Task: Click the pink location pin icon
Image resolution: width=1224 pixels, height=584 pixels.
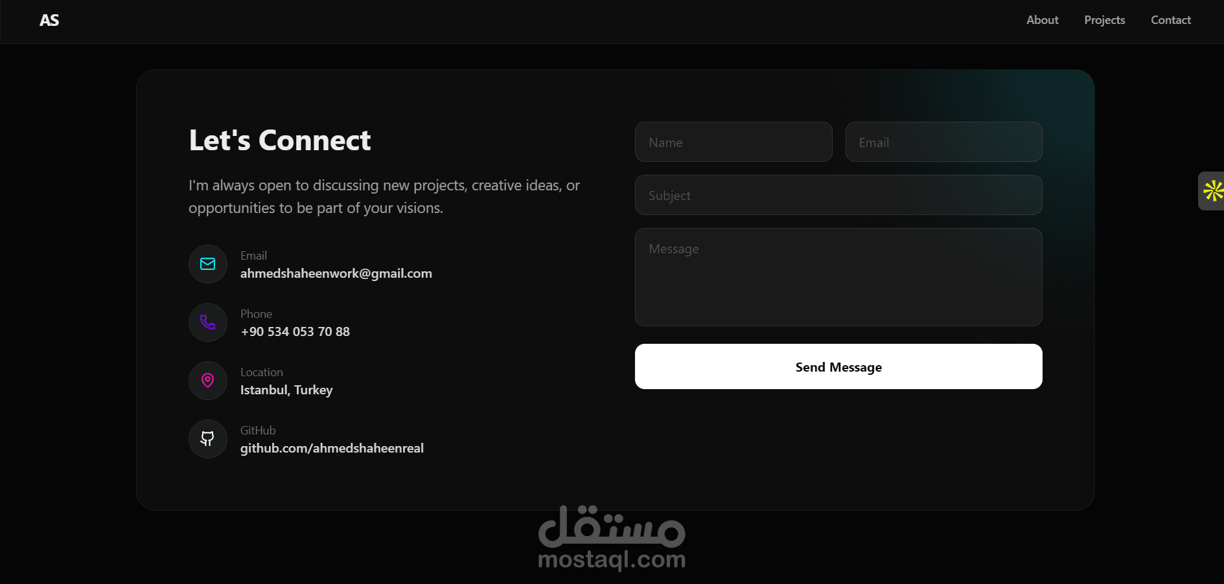Action: pos(207,380)
